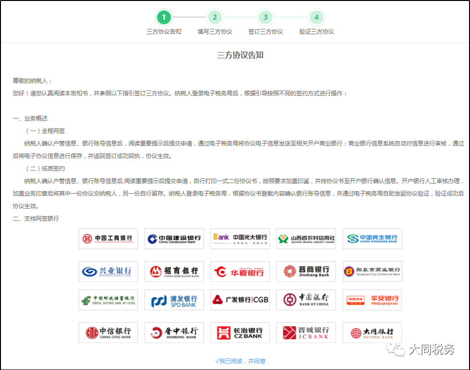The image size is (470, 370).
Task: Pick the 晋商银行 Jinshang Bank logo
Action: (x=306, y=271)
